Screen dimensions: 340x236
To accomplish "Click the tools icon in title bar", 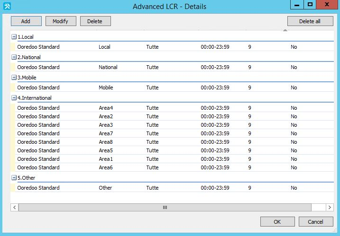I will tap(7, 6).
